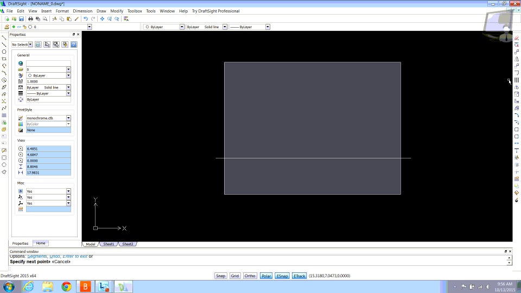Viewport: 521px width, 293px height.
Task: Open Properties line color ByLayer swatch dropdown
Action: 68,75
